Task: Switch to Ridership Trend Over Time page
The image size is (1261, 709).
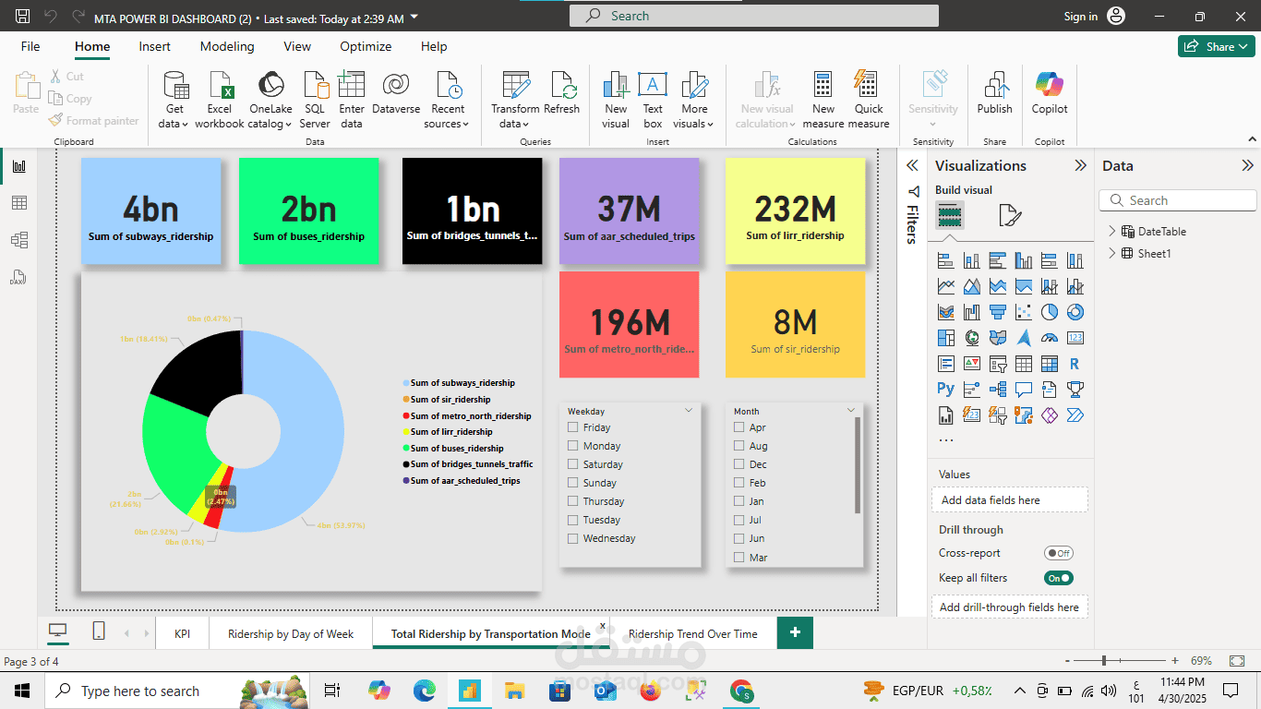Action: coord(692,634)
